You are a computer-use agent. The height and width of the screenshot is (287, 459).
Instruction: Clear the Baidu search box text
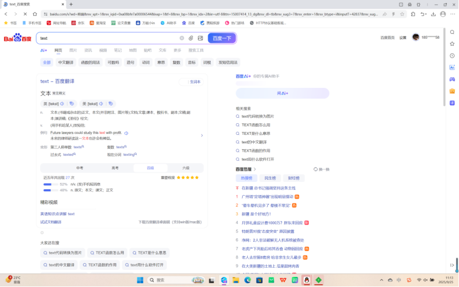coord(182,38)
